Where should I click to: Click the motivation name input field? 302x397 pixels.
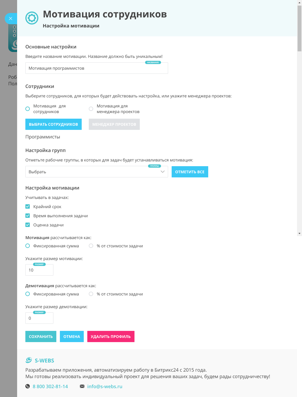(x=96, y=68)
